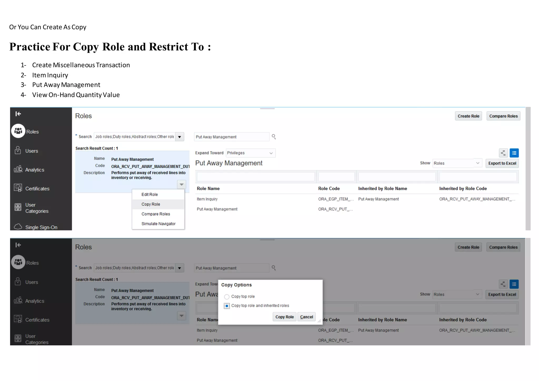Open the Roles icon in the upper sidebar

pos(18,131)
